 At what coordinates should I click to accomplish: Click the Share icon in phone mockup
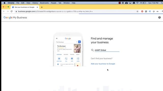[x=78, y=59]
